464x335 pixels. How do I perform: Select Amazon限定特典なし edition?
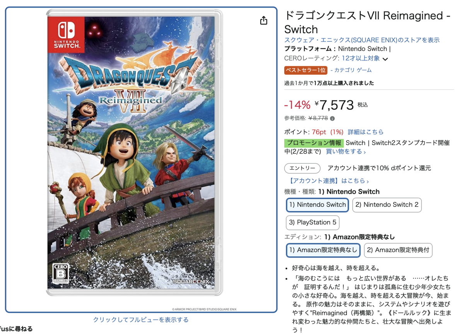point(323,250)
